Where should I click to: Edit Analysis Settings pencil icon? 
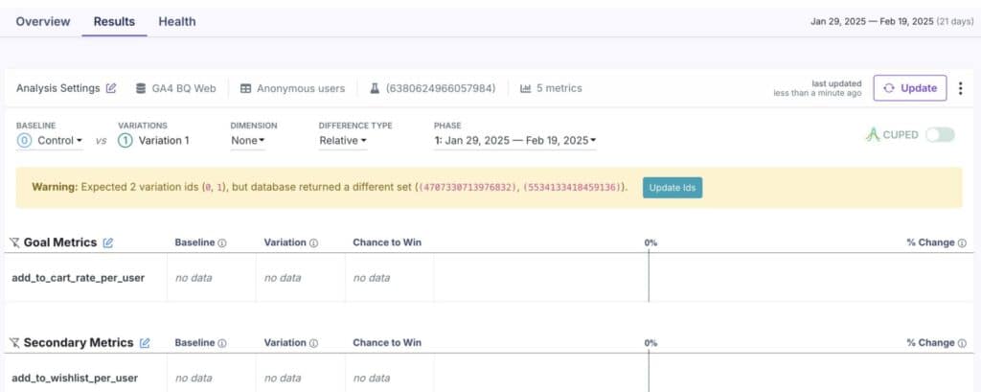pyautogui.click(x=111, y=88)
